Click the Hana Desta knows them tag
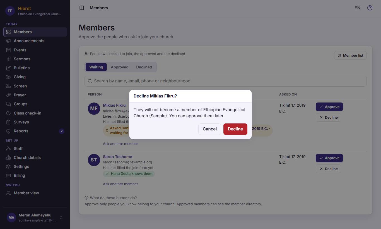The width and height of the screenshot is (381, 229). (x=129, y=174)
